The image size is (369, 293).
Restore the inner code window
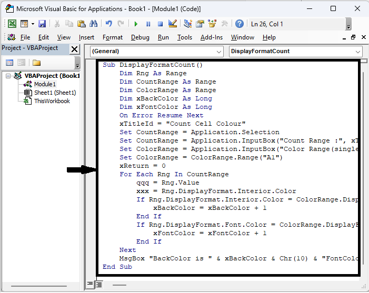(x=353, y=37)
